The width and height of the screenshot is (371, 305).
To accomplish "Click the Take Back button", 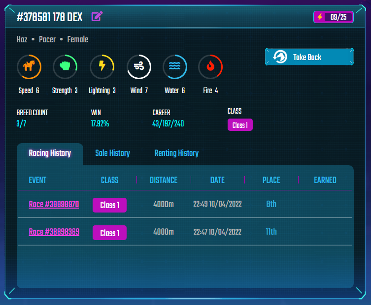I will [x=309, y=57].
